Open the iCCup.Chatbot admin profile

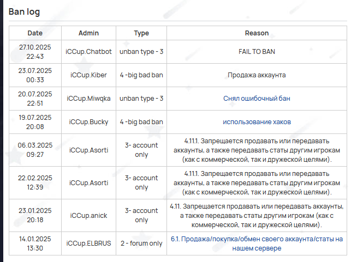[88, 52]
